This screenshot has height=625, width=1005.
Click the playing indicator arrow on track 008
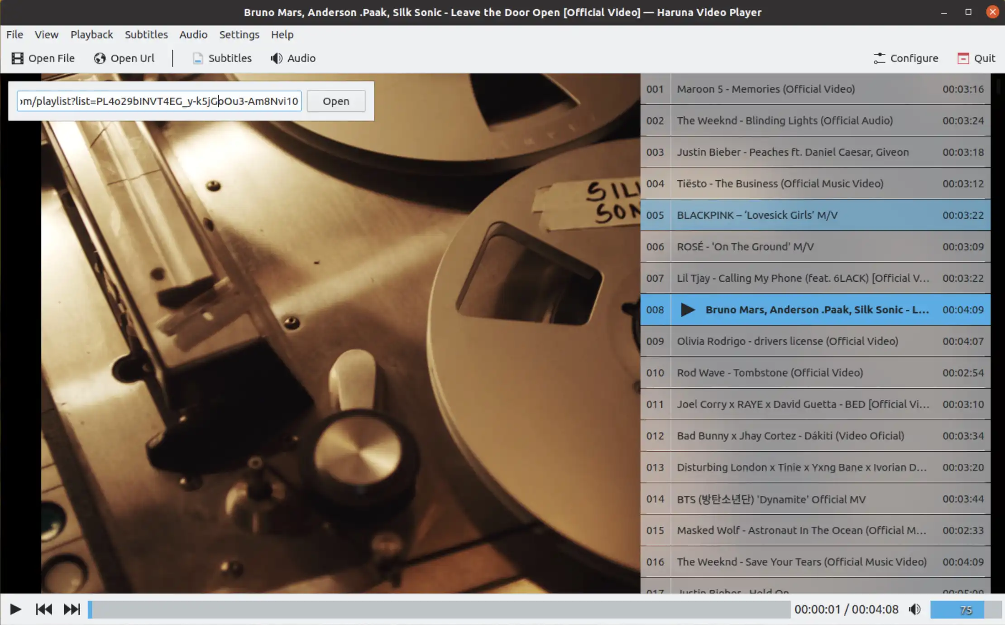tap(688, 310)
